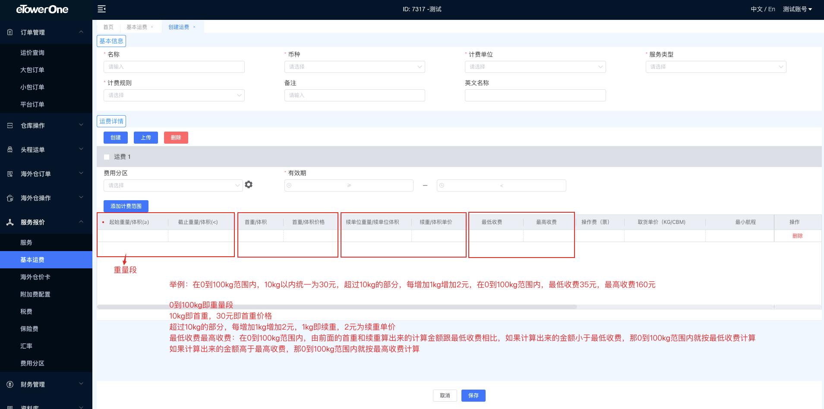Click the 名称 input field

click(x=174, y=67)
